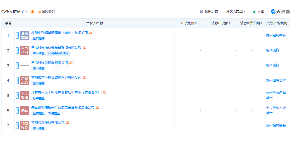Open 中电科投资控股有限公司 link

[50, 62]
